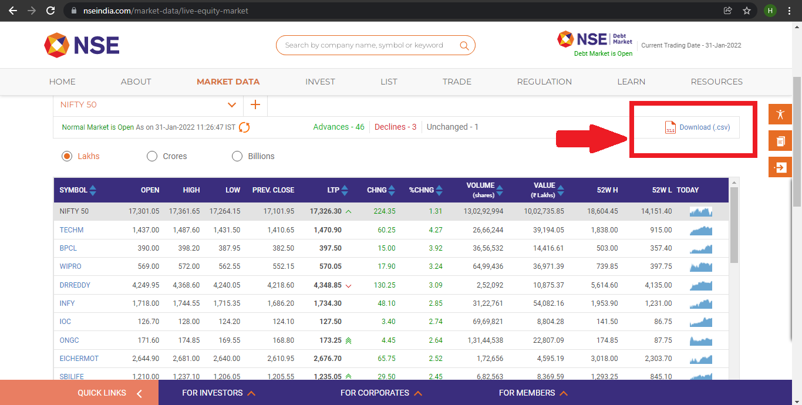Click the page's vertical scrollbar
The height and width of the screenshot is (405, 802).
[797, 141]
